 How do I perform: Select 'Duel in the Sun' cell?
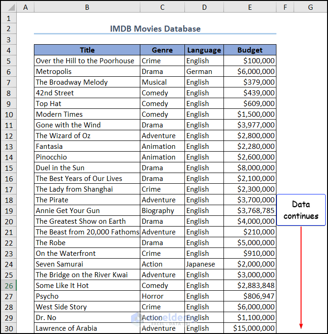87,167
